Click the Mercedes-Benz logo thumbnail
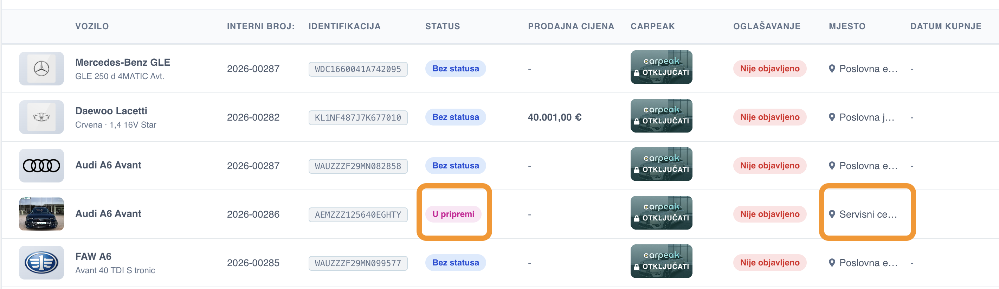This screenshot has width=999, height=289. [41, 69]
